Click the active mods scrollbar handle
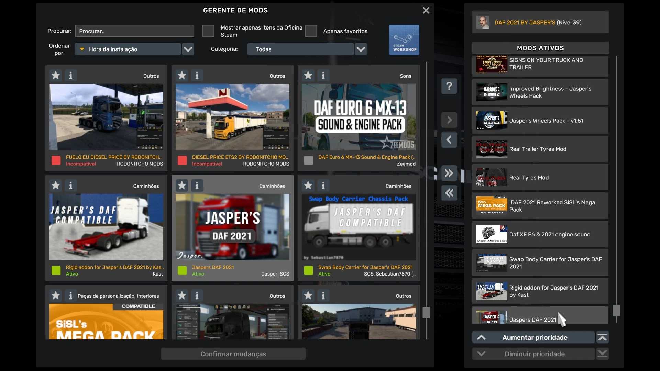Image resolution: width=660 pixels, height=371 pixels. tap(616, 311)
